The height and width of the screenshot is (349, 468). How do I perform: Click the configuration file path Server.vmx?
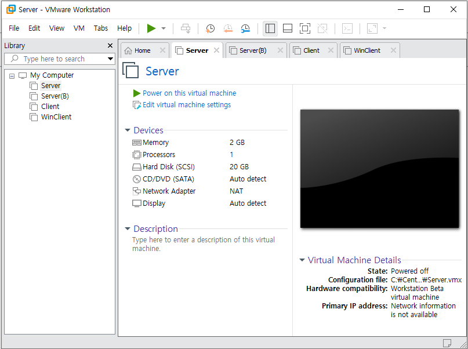(x=426, y=280)
